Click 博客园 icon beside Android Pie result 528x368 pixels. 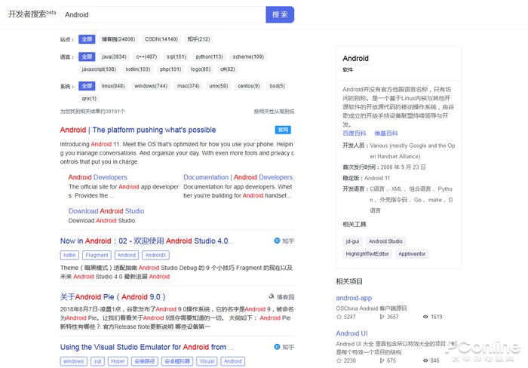(272, 296)
